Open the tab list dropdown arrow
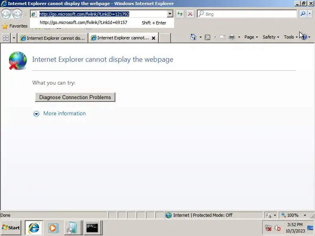 (14, 38)
